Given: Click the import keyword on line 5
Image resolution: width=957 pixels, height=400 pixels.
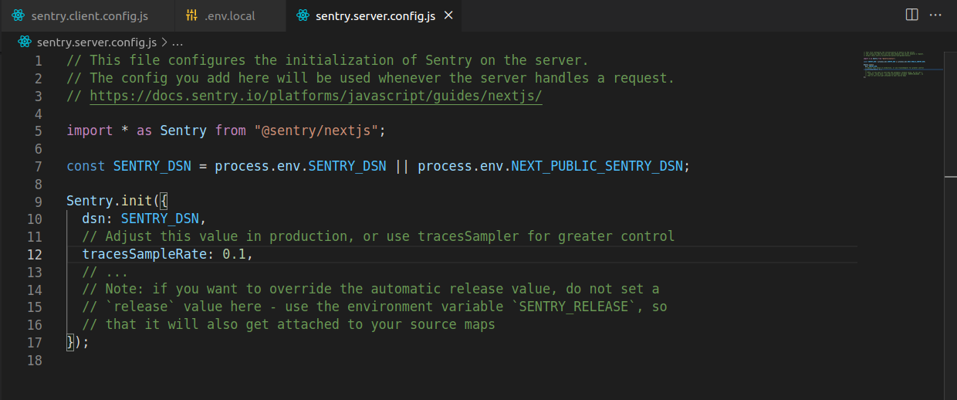Looking at the screenshot, I should tap(90, 131).
